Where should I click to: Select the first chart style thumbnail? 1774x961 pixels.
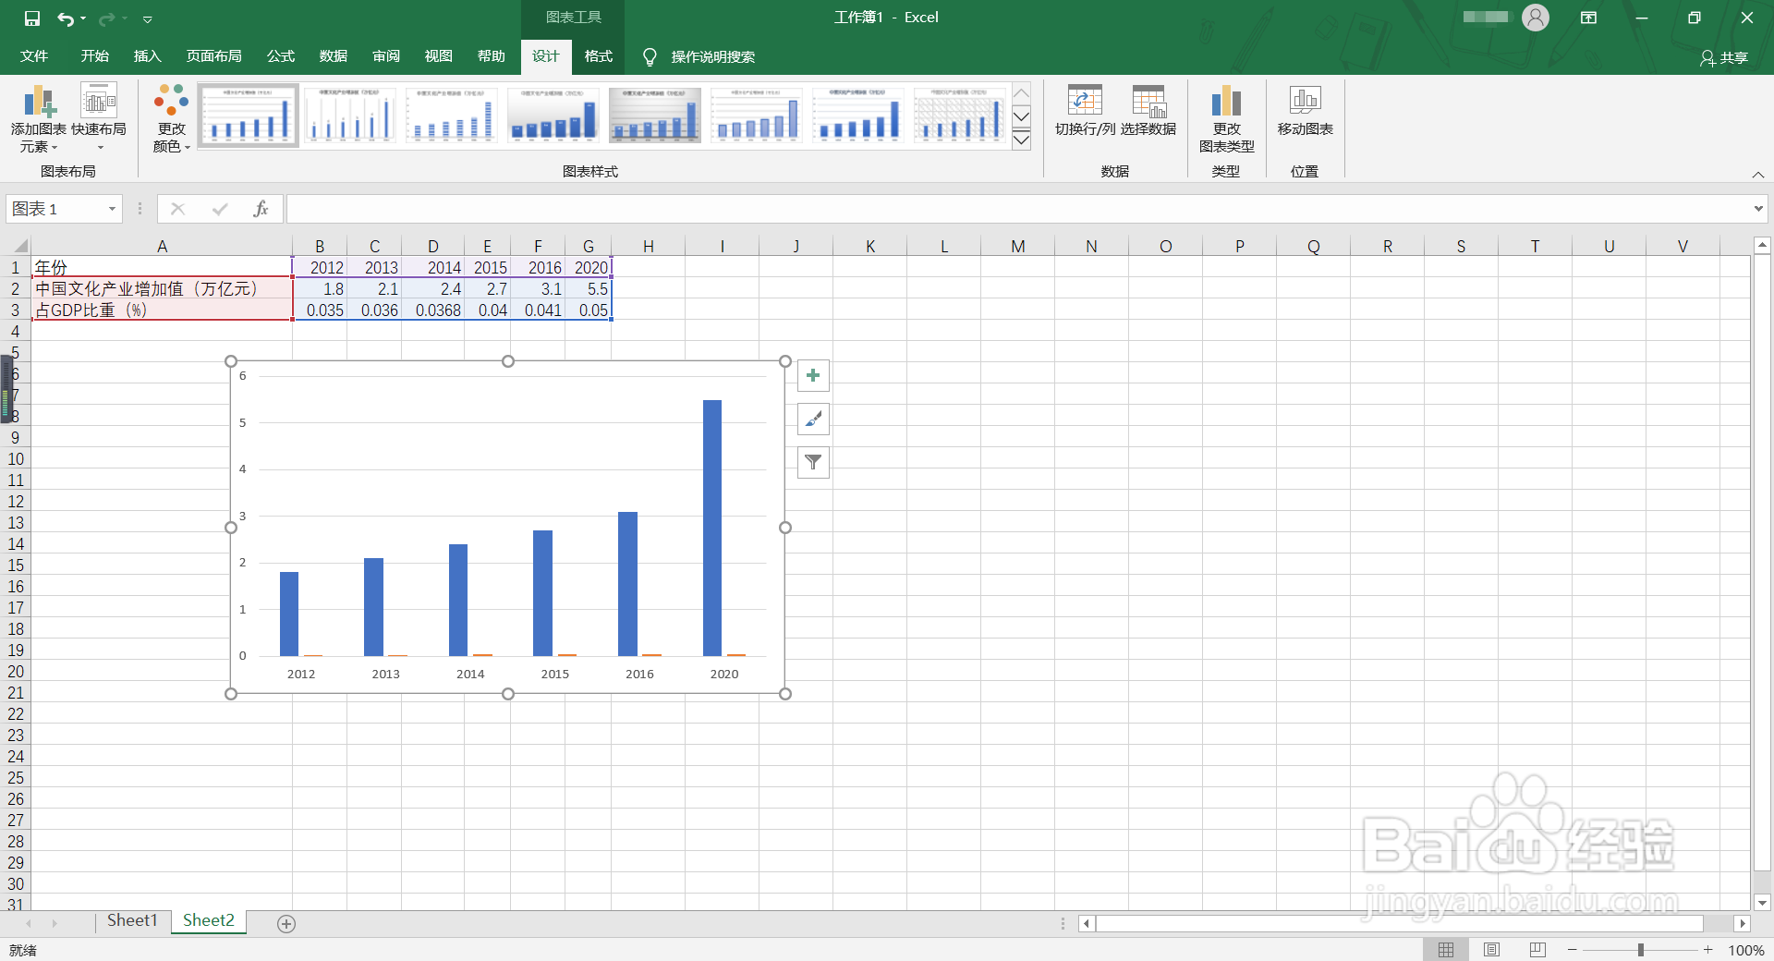[249, 116]
